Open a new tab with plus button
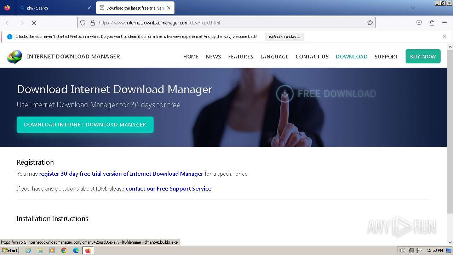This screenshot has width=453, height=255. click(x=182, y=8)
